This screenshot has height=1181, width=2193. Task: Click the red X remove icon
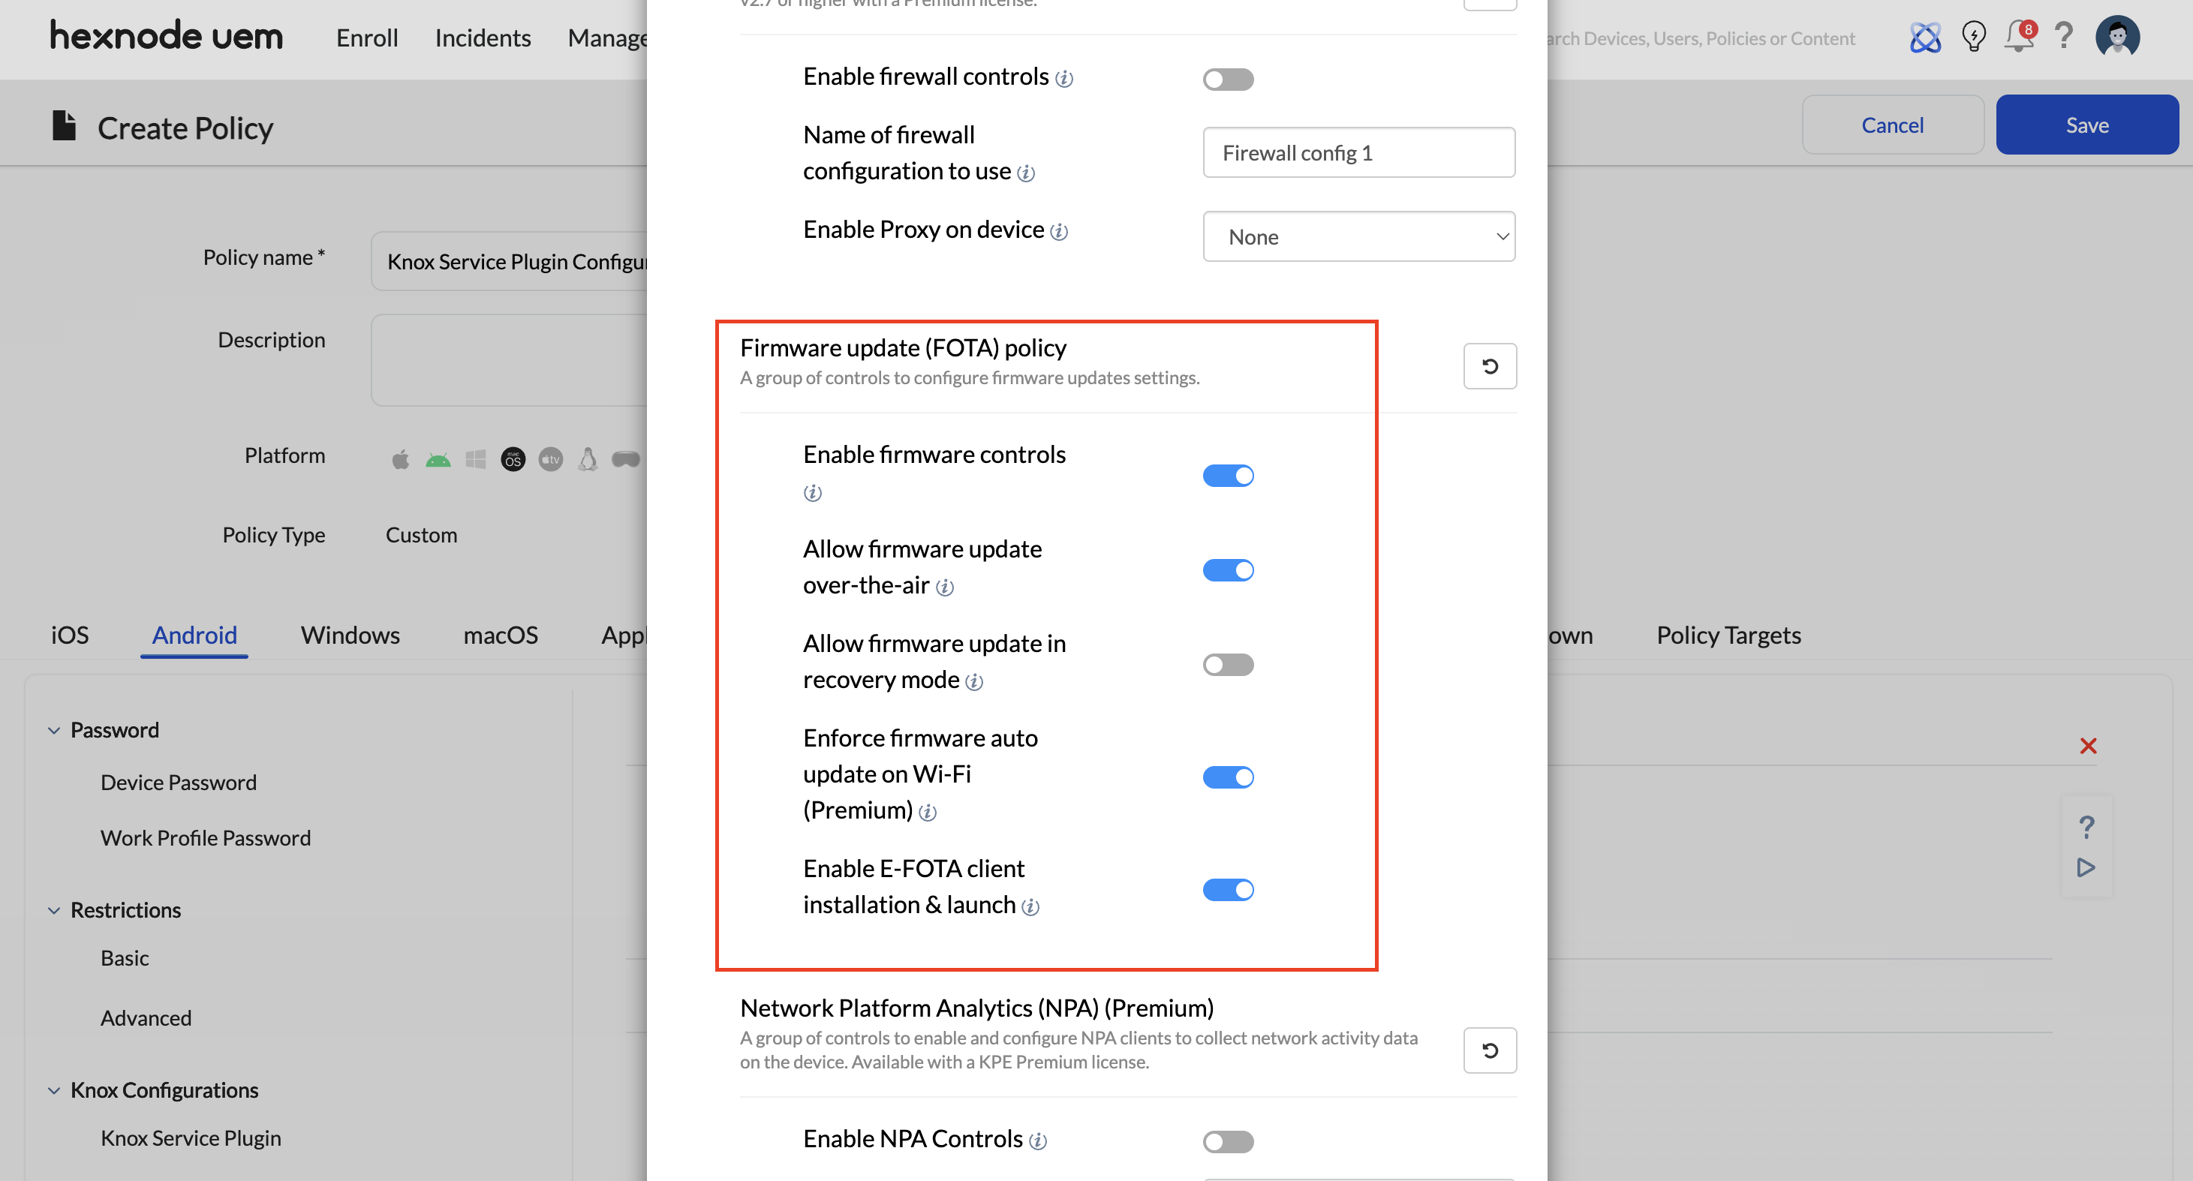tap(2087, 747)
